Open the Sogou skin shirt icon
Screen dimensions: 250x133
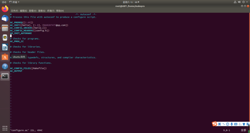point(244,124)
